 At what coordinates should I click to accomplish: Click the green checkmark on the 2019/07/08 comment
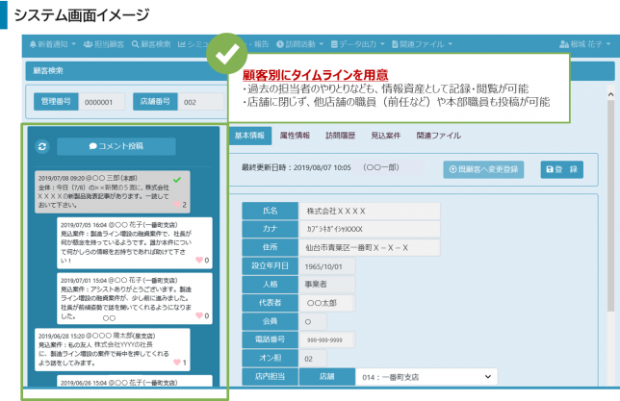[177, 180]
